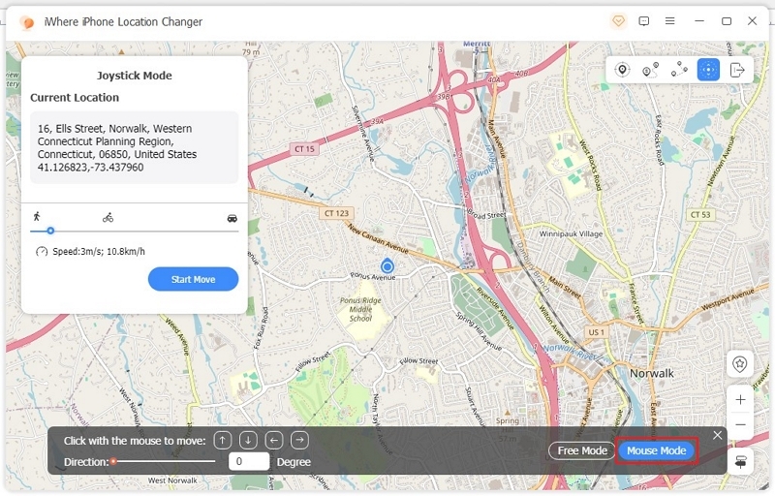
Task: Select driving speed car icon
Action: tap(232, 218)
